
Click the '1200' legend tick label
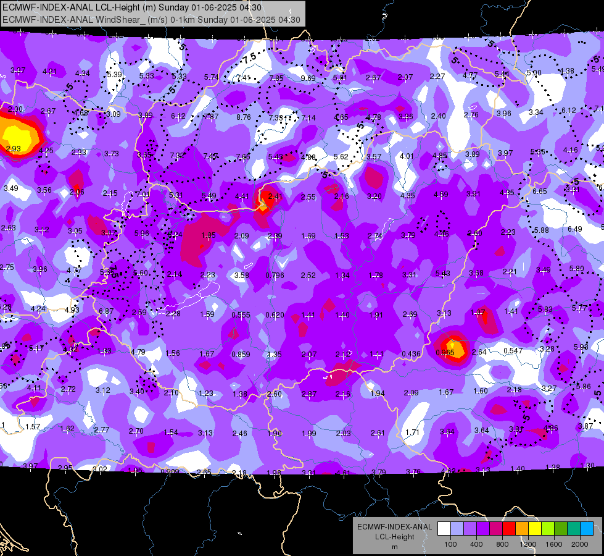click(x=527, y=544)
